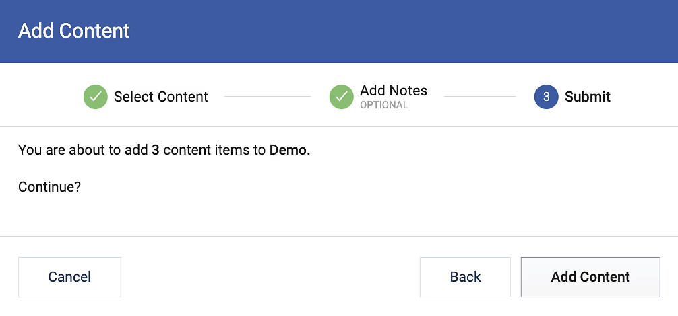678x316 pixels.
Task: Click connector line between Select Content and Add Notes
Action: (268, 97)
